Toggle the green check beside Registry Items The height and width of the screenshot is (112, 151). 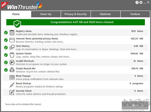coord(6,32)
